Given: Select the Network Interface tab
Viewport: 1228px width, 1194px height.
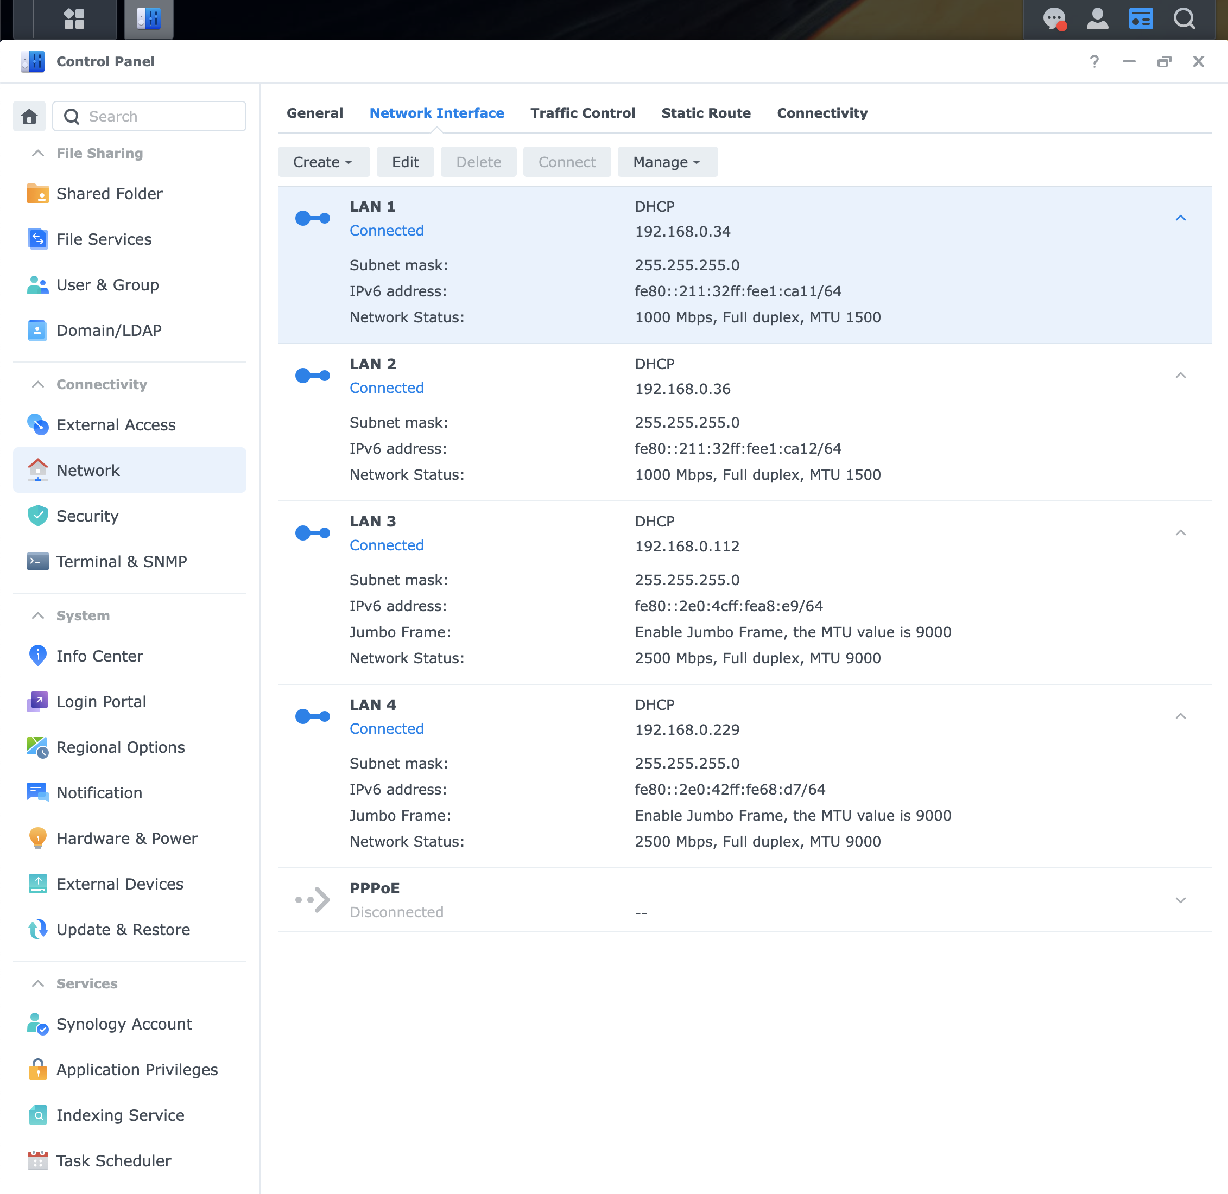Looking at the screenshot, I should tap(437, 113).
